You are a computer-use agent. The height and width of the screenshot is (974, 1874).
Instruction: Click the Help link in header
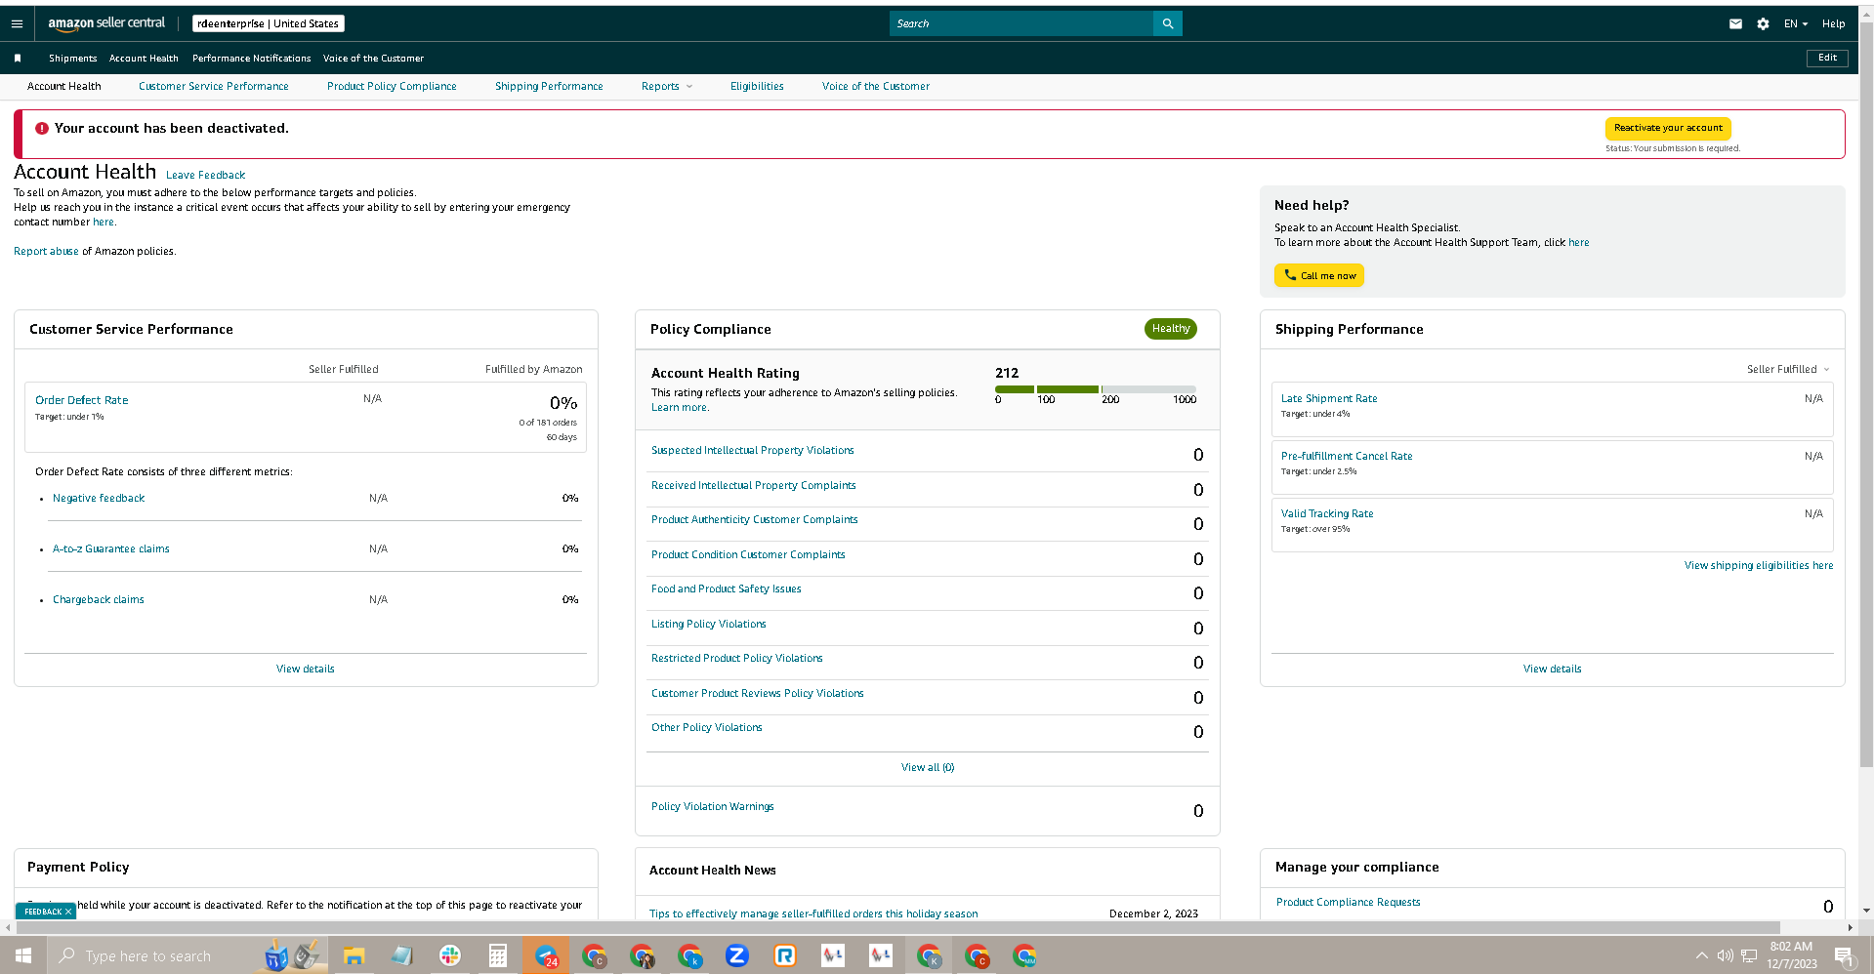(1833, 23)
